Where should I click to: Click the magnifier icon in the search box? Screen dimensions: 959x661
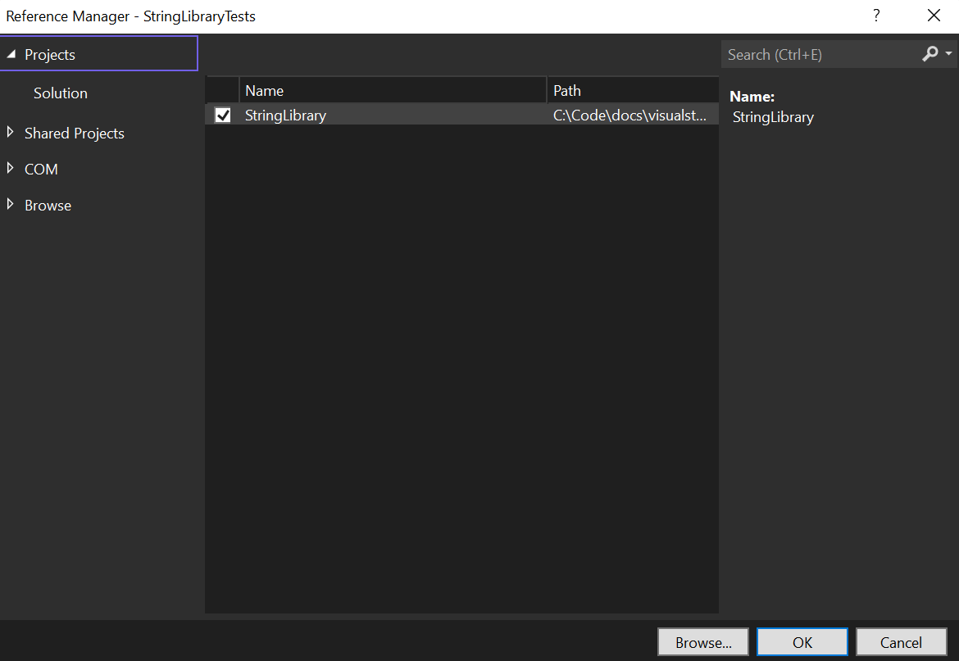click(x=929, y=54)
